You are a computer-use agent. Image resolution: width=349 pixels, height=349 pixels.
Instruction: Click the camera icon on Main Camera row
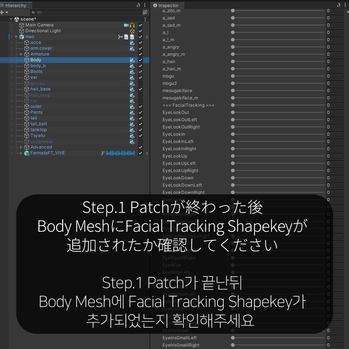(126, 25)
